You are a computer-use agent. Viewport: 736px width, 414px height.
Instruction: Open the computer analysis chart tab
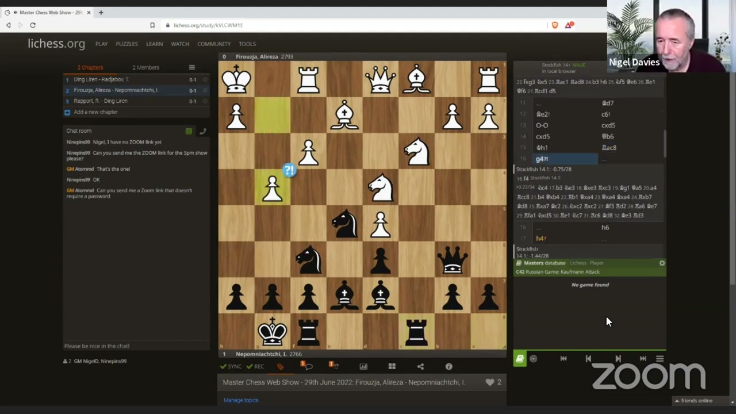pos(363,366)
